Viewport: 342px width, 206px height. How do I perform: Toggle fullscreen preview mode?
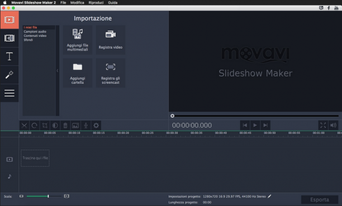point(323,126)
